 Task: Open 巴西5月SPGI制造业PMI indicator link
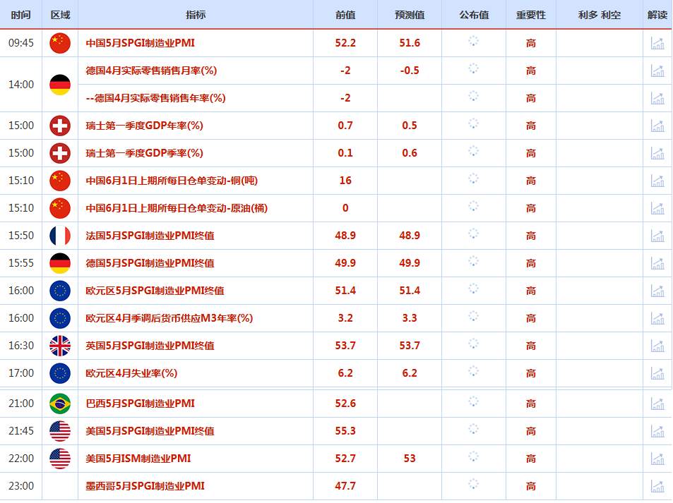coord(140,404)
